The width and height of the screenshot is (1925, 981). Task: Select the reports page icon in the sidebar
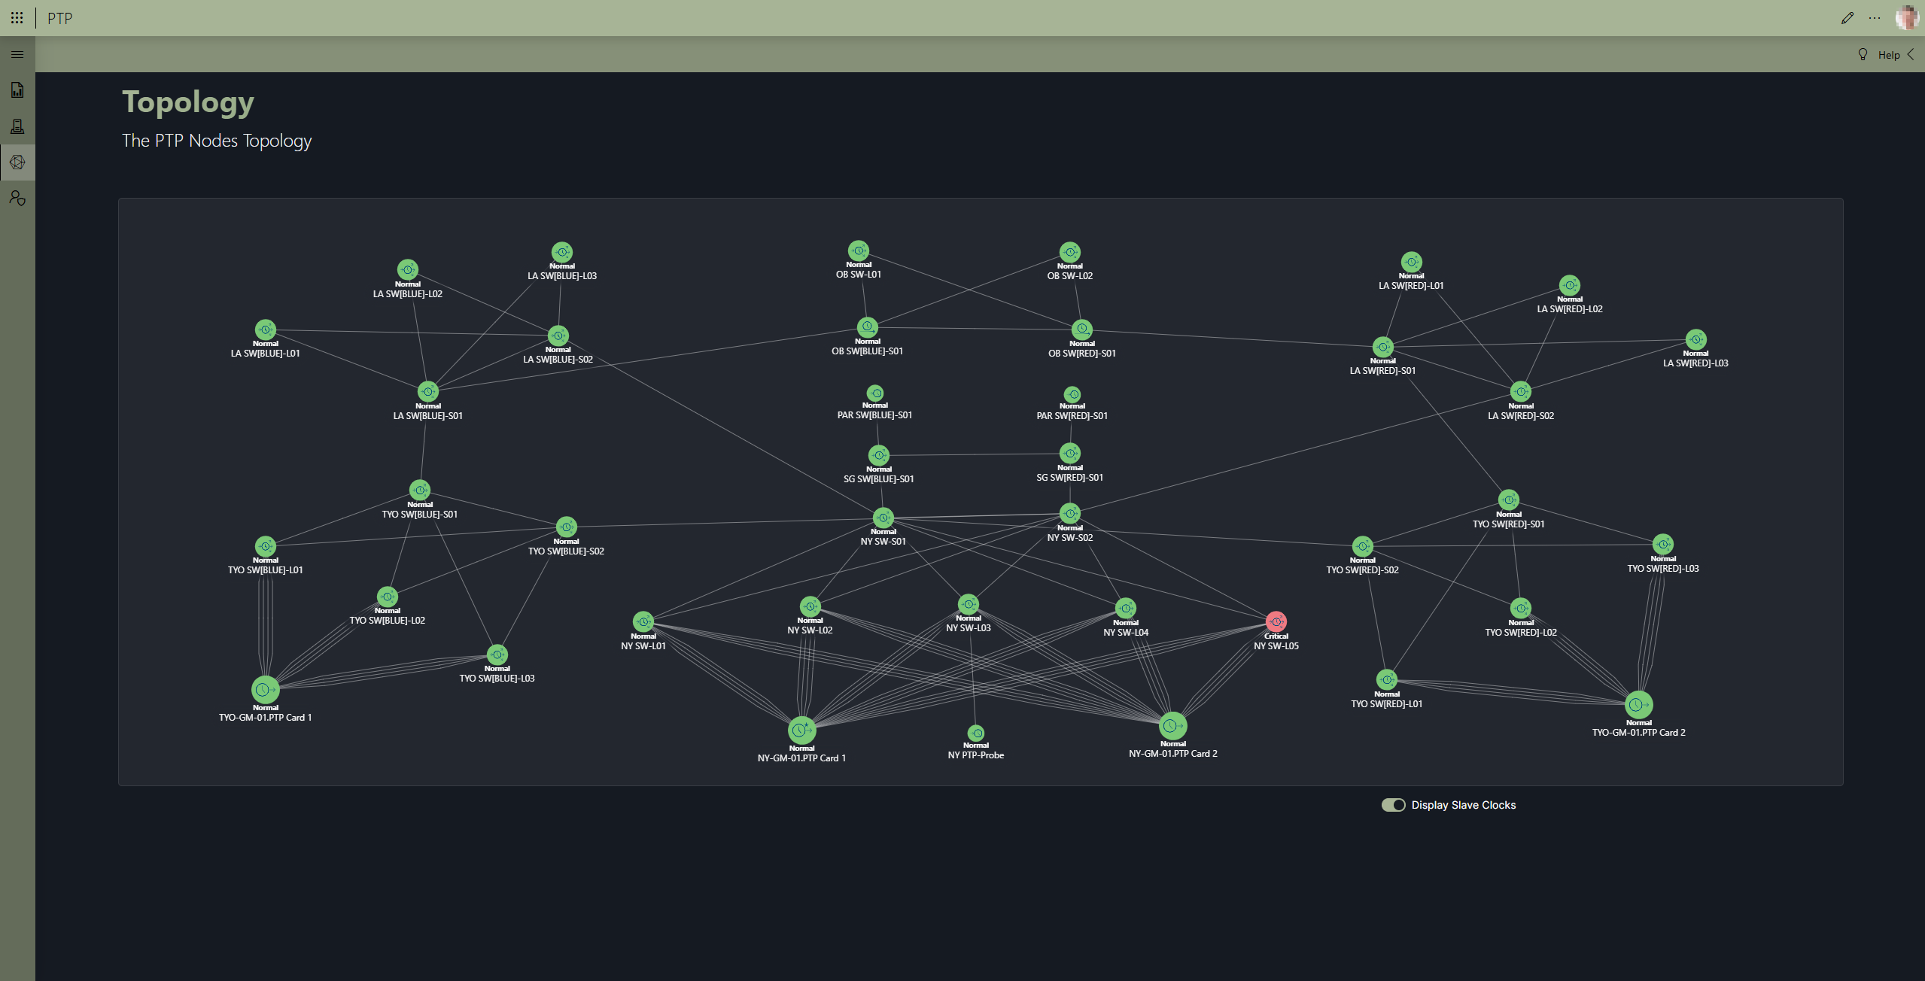[x=17, y=90]
